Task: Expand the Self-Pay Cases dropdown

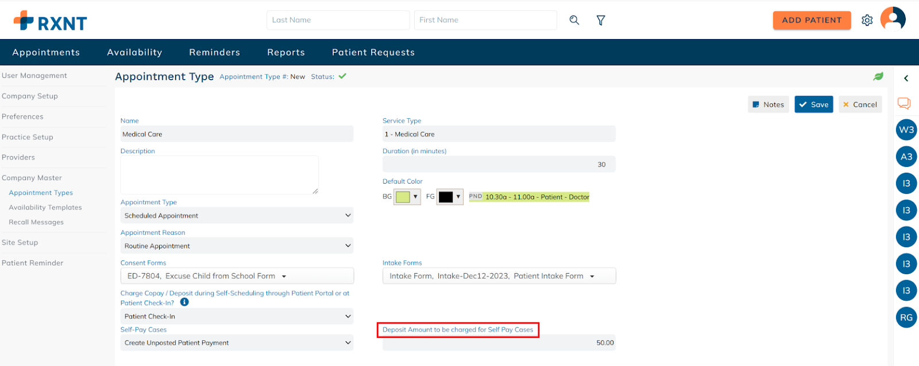Action: (x=237, y=343)
